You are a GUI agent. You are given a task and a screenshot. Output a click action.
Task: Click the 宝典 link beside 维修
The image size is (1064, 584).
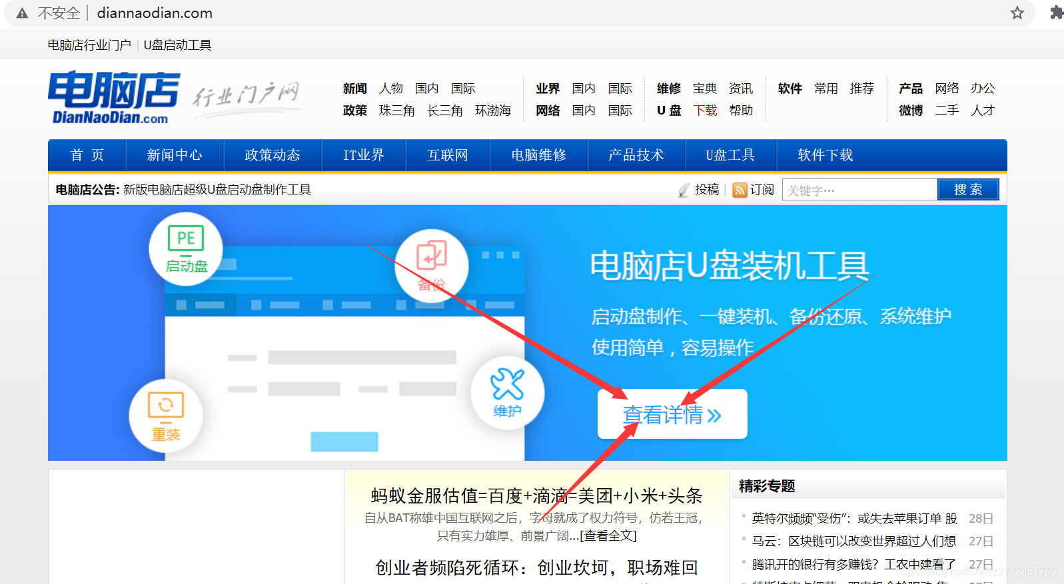click(705, 89)
